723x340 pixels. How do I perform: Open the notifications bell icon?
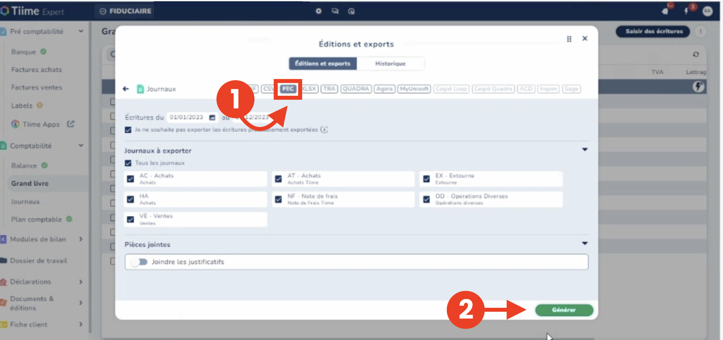pos(665,11)
